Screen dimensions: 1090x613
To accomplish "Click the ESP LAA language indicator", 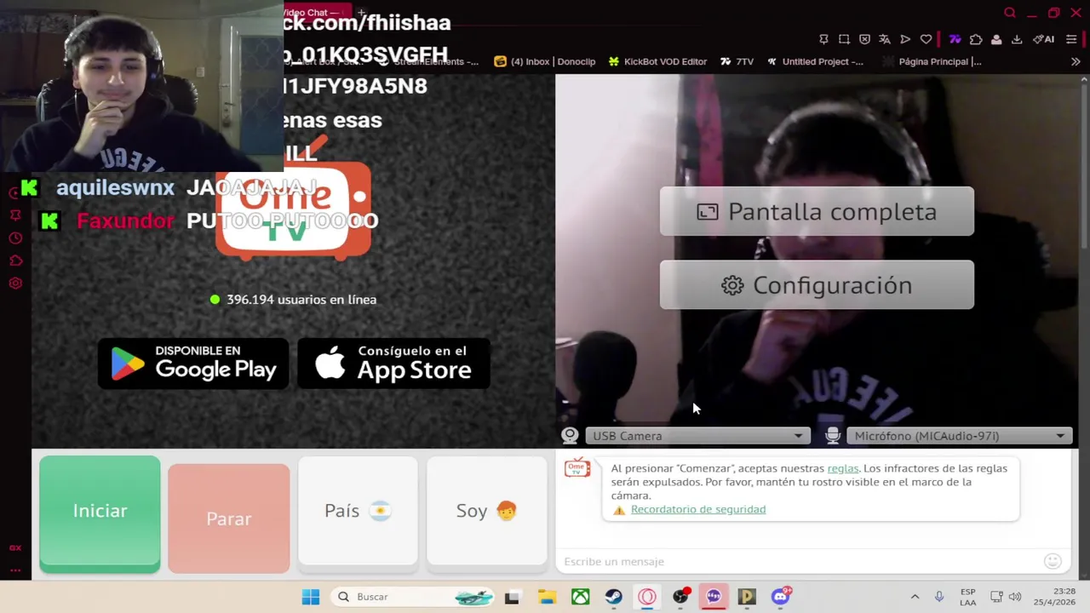I will [968, 597].
